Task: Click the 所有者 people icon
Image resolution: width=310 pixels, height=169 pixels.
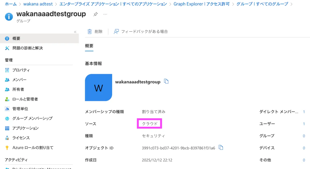Action: [x=7, y=89]
